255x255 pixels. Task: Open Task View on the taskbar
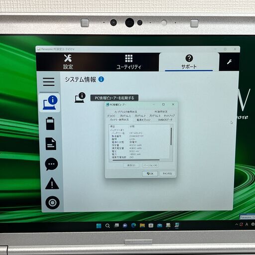[x=117, y=226]
